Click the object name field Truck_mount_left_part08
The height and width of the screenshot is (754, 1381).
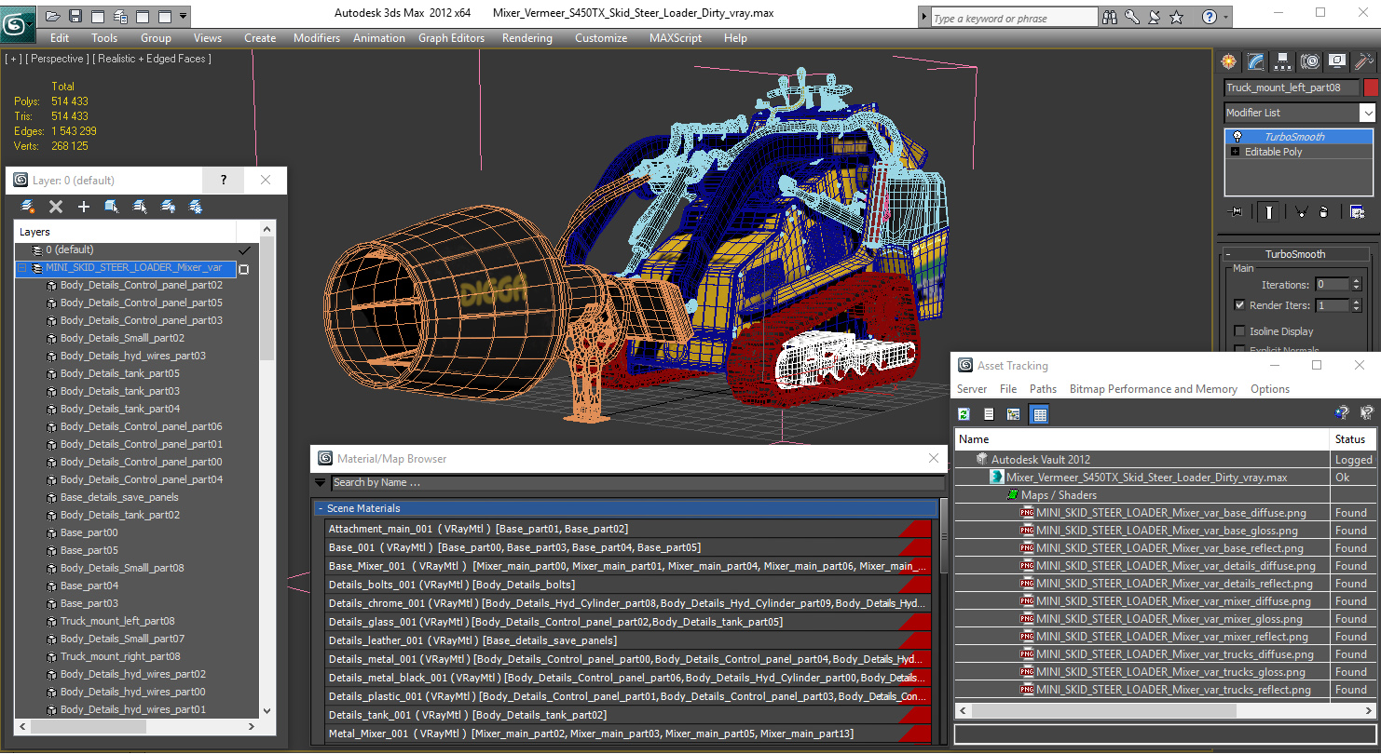click(1292, 88)
